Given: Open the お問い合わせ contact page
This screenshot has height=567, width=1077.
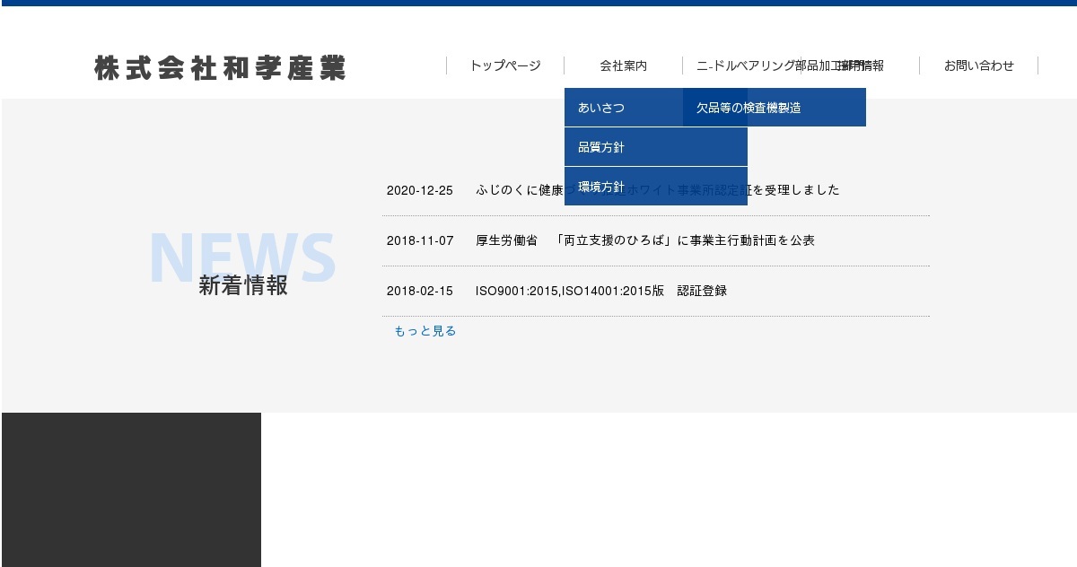Looking at the screenshot, I should 978,65.
